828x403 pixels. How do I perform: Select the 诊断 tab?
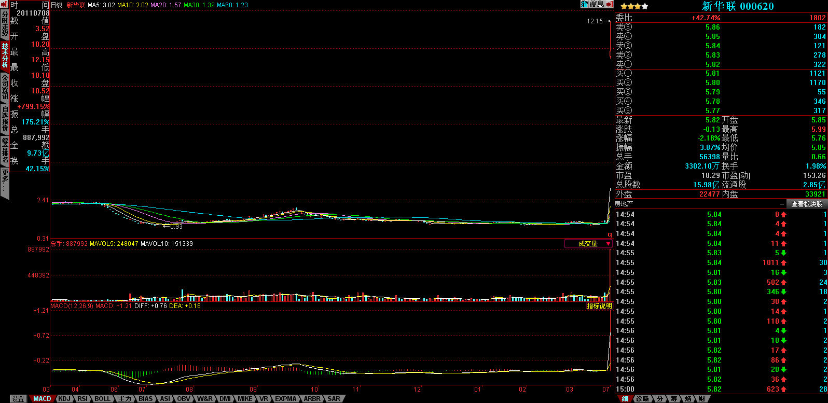coord(642,399)
